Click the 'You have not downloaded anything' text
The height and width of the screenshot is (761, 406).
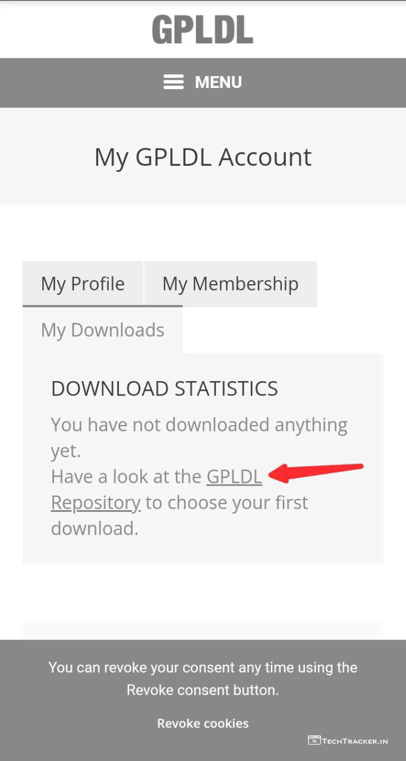click(199, 424)
